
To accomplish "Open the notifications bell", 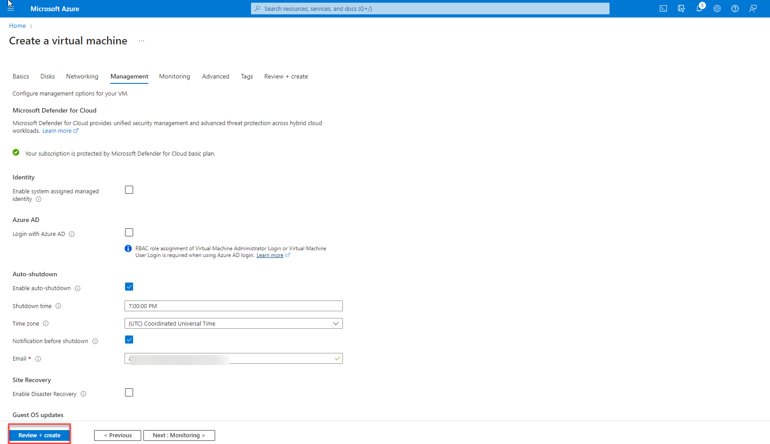I will point(699,9).
